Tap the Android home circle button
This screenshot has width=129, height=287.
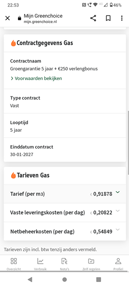64,279
